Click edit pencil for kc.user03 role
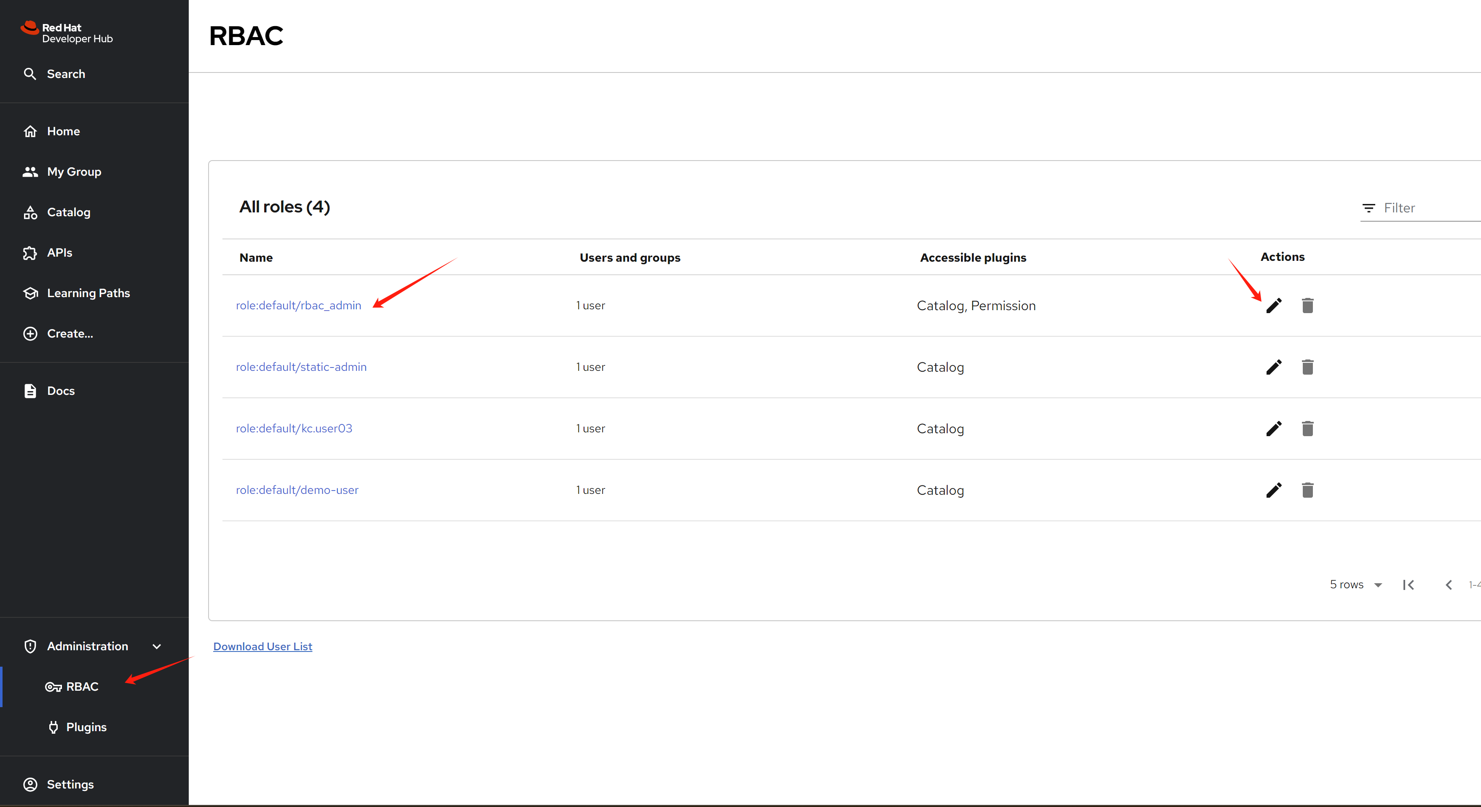 [x=1273, y=429]
